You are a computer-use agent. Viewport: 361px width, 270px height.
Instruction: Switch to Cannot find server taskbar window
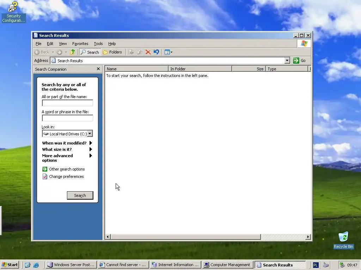[x=123, y=265]
